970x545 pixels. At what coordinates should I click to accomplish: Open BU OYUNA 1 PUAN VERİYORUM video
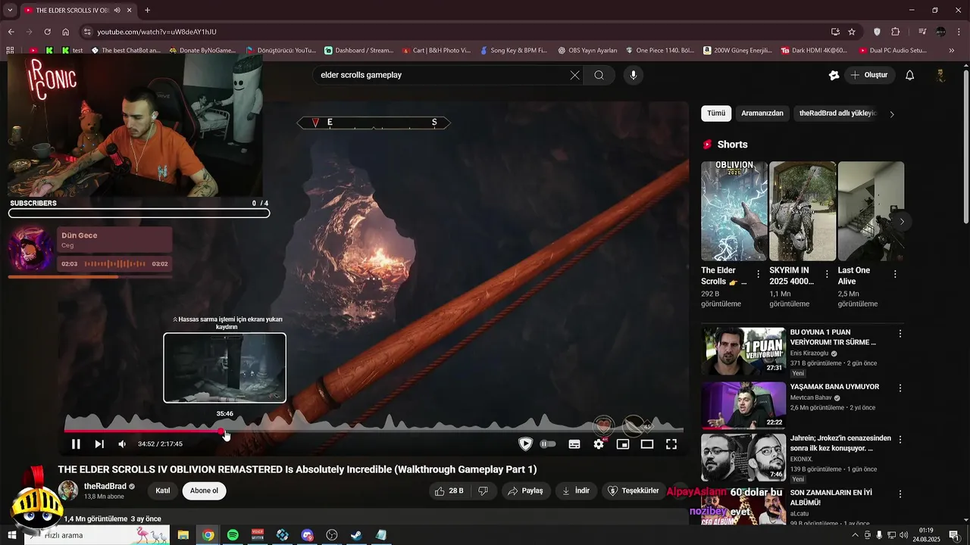[743, 351]
